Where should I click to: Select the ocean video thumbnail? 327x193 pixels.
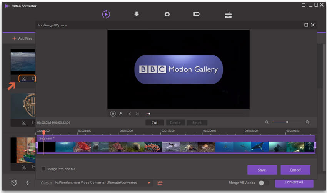pos(23,62)
